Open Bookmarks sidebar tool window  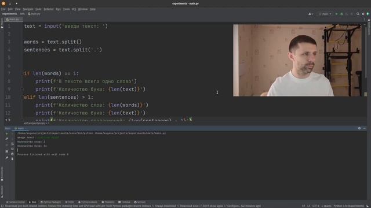pyautogui.click(x=2, y=174)
